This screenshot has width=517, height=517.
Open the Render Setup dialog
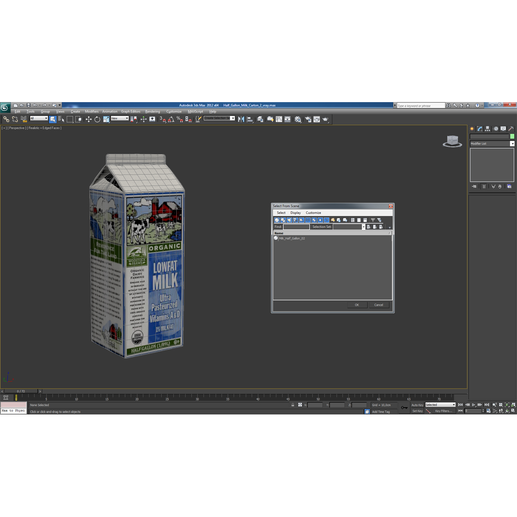(308, 119)
